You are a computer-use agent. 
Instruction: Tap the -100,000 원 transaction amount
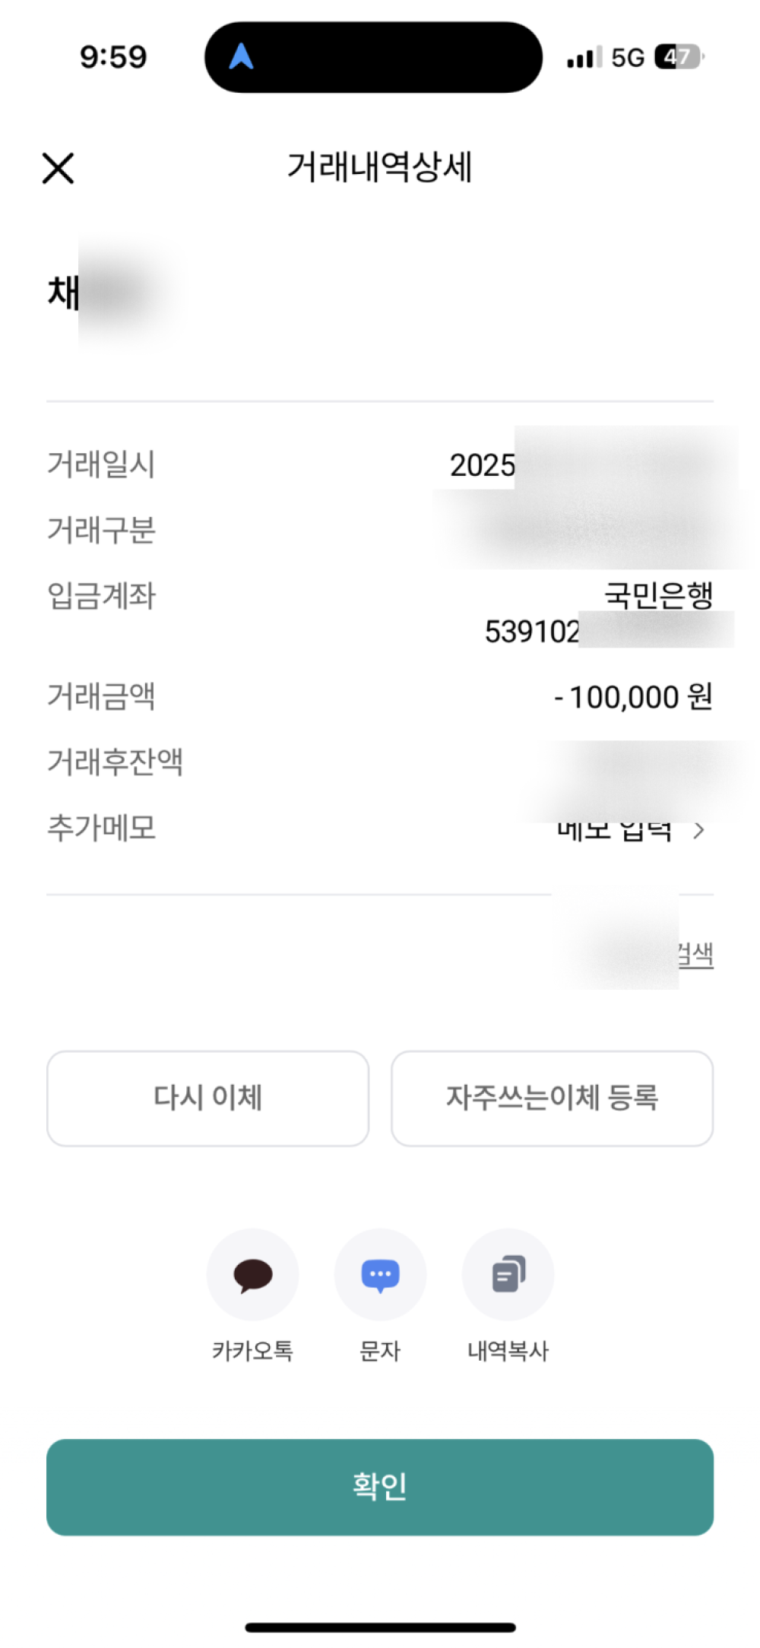[633, 696]
